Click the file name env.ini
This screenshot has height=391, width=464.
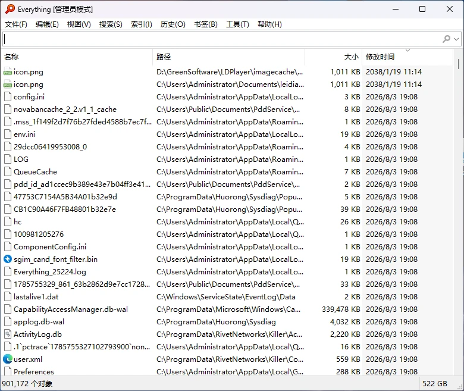[x=24, y=134]
